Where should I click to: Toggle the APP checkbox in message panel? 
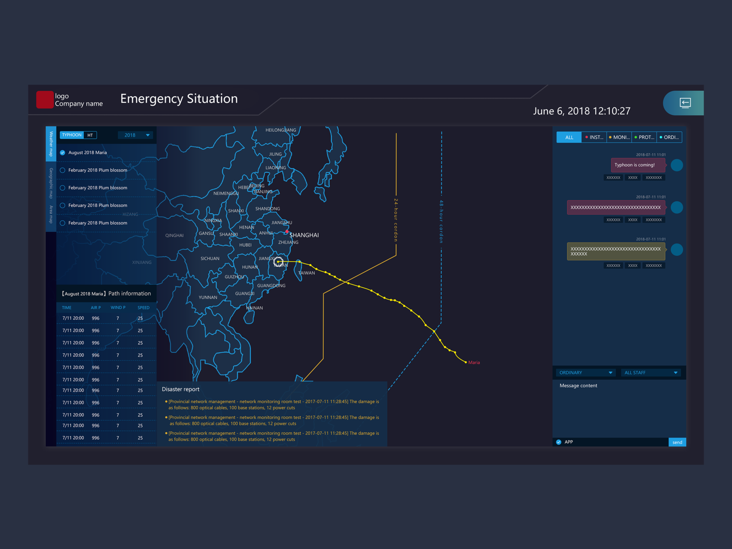coord(559,442)
